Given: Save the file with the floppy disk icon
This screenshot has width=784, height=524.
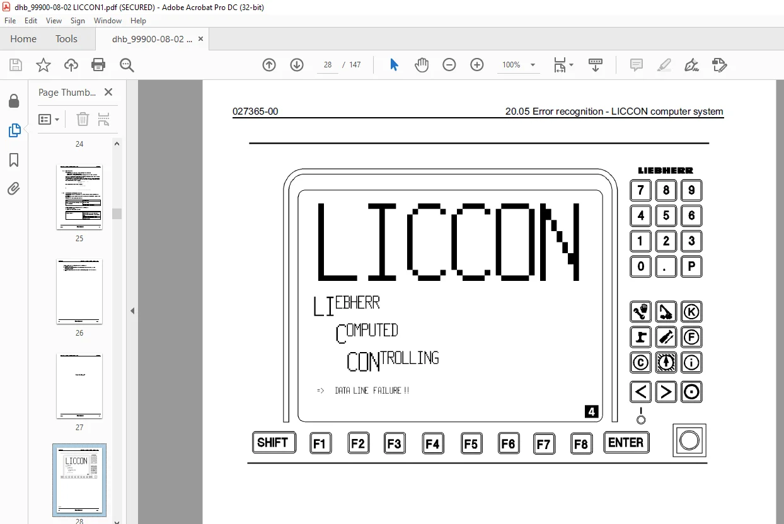Looking at the screenshot, I should pyautogui.click(x=16, y=65).
